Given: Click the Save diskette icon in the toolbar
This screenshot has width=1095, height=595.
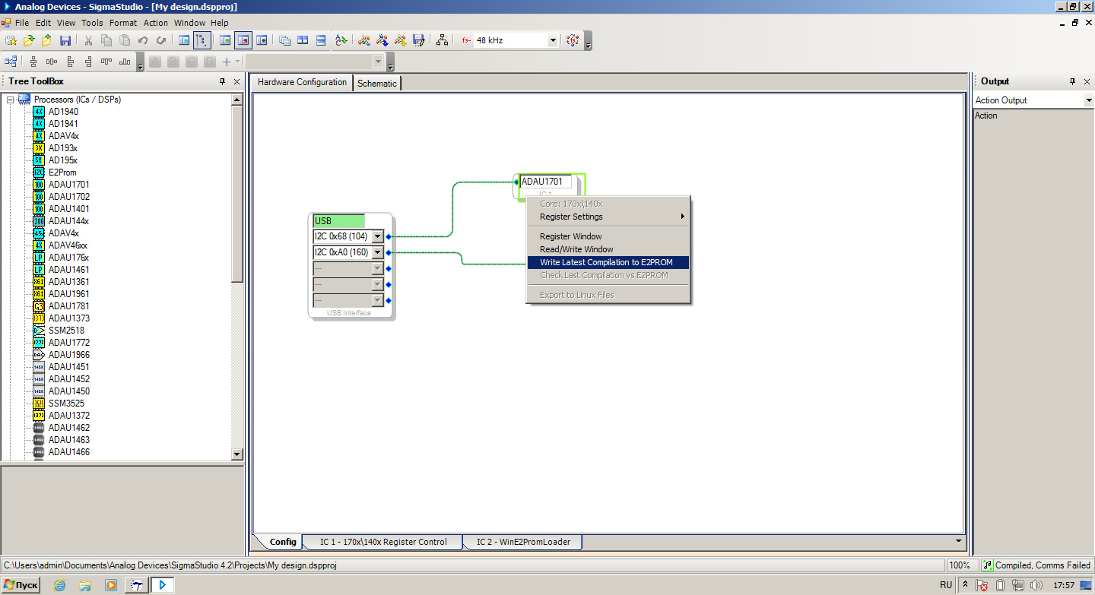Looking at the screenshot, I should (x=65, y=40).
